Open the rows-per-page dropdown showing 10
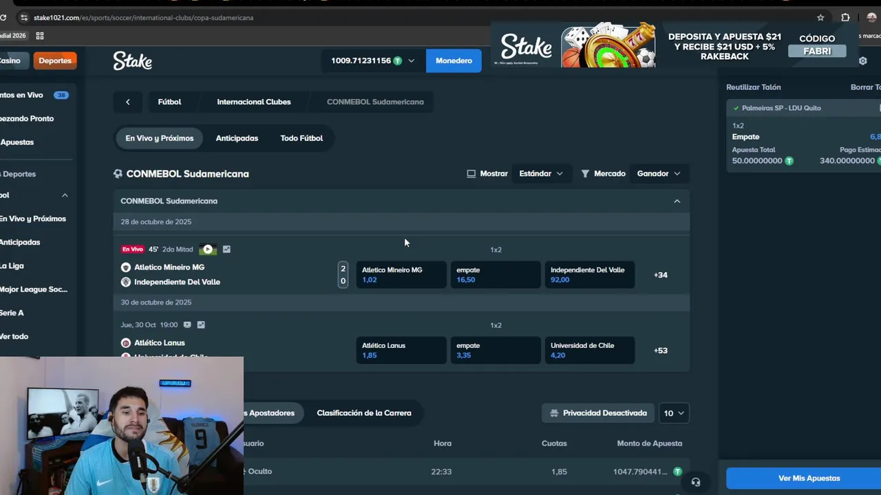 point(674,413)
